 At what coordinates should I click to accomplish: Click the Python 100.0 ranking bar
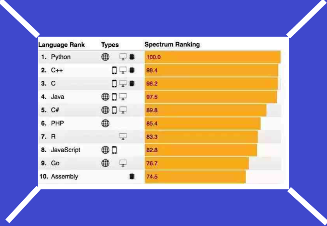pyautogui.click(x=212, y=57)
